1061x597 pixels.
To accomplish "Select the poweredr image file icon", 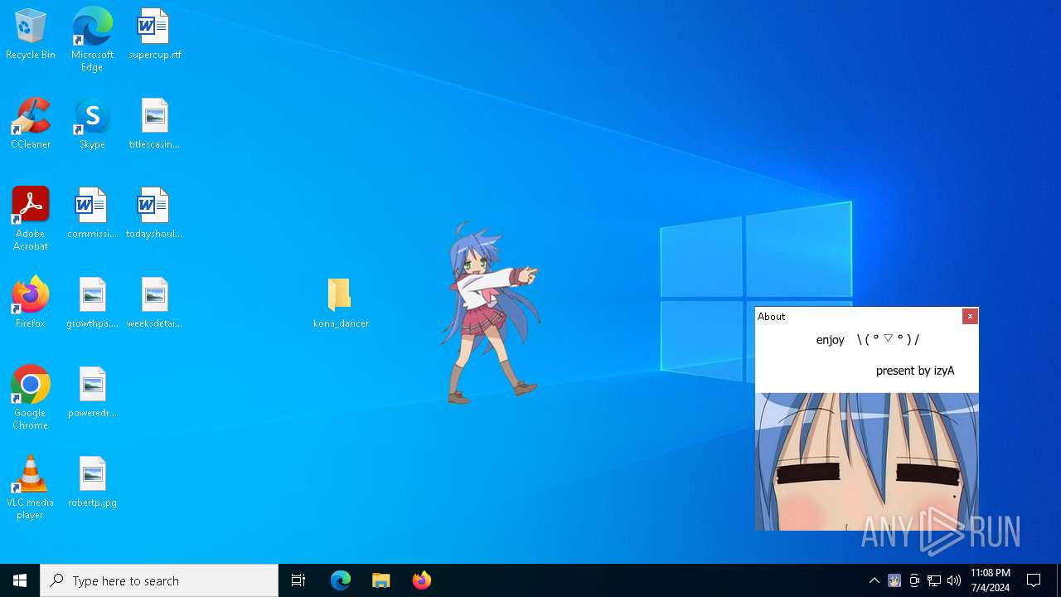I will tap(92, 393).
